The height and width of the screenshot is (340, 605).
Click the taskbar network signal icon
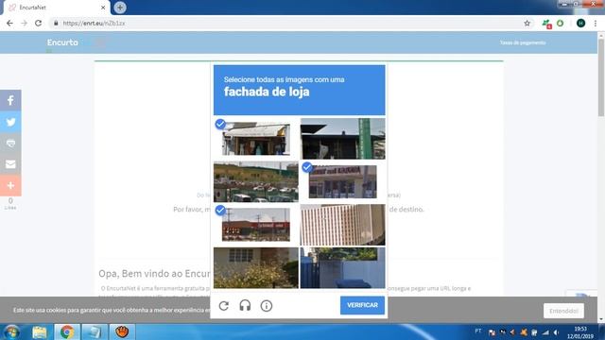pyautogui.click(x=545, y=332)
